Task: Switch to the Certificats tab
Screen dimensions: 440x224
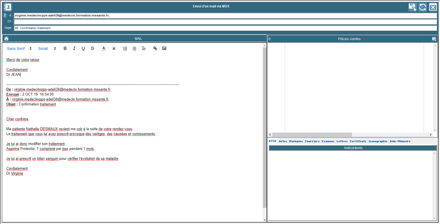Action: pos(358,141)
